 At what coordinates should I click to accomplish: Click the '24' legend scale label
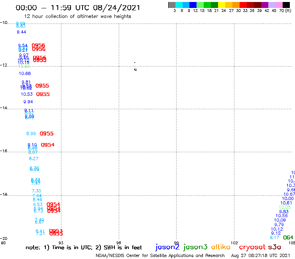224,11
